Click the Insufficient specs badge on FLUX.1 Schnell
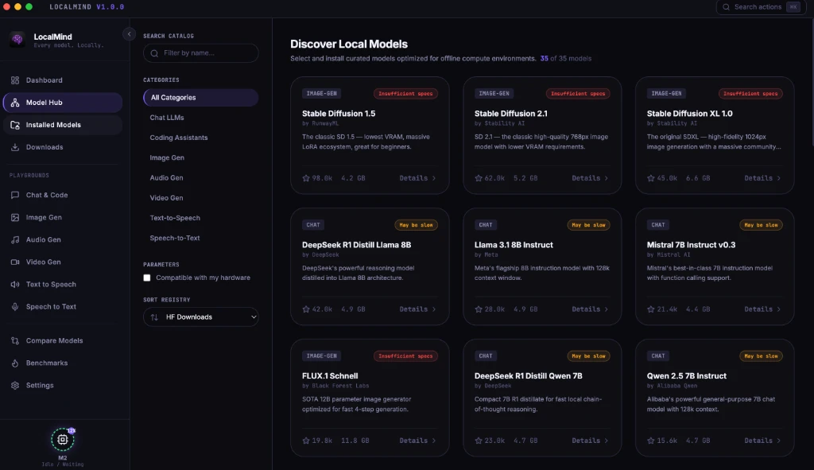This screenshot has height=470, width=814. point(405,356)
